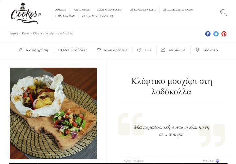Click the share upload icon
The width and height of the screenshot is (236, 164).
(x=21, y=50)
